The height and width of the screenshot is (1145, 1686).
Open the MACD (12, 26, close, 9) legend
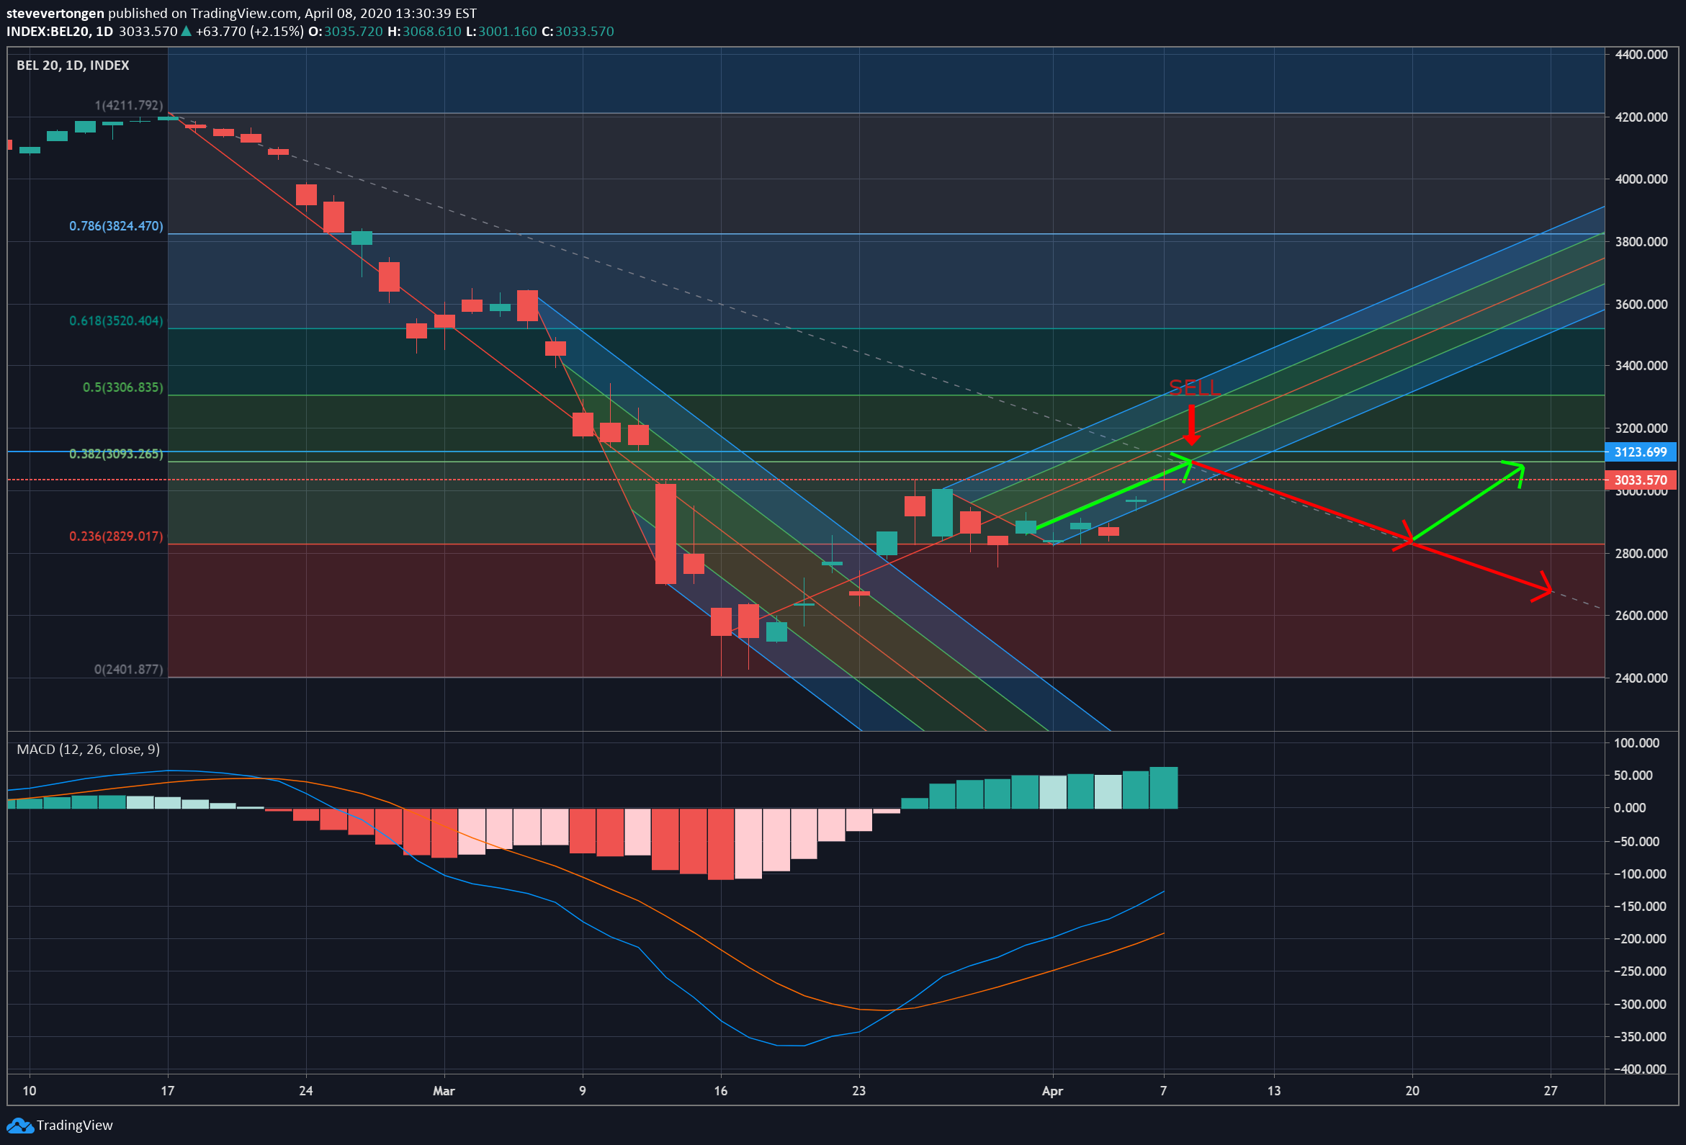click(88, 750)
